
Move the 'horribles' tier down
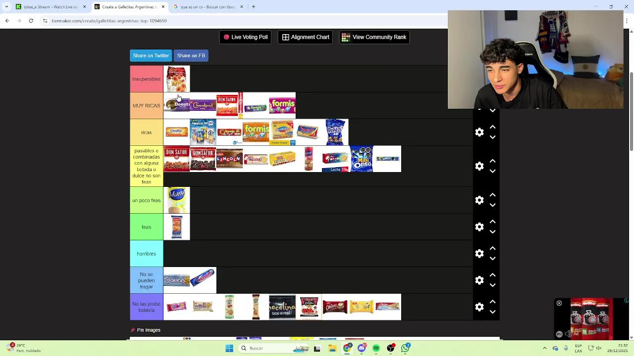(492, 259)
